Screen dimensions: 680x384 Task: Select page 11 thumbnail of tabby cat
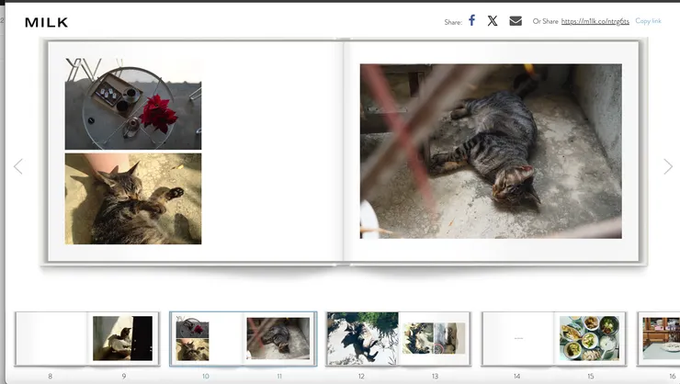[x=278, y=338]
